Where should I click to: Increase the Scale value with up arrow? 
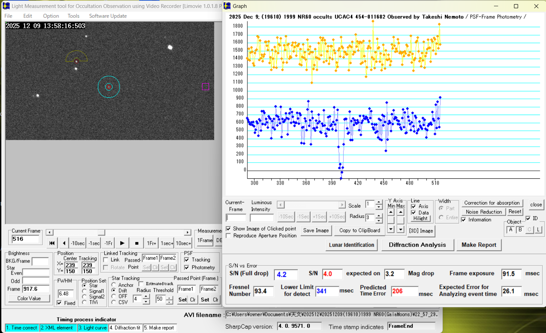coord(379,202)
